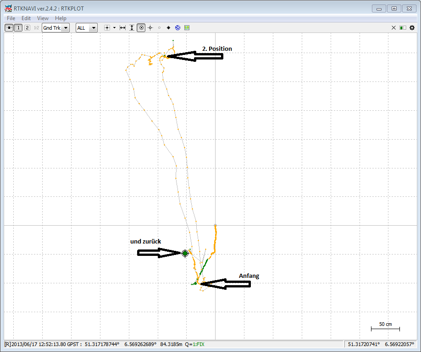Show the green map image icon
This screenshot has height=352, width=421.
(x=187, y=28)
